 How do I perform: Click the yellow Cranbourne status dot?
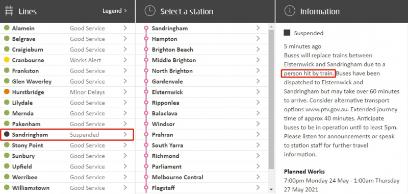tap(7, 60)
